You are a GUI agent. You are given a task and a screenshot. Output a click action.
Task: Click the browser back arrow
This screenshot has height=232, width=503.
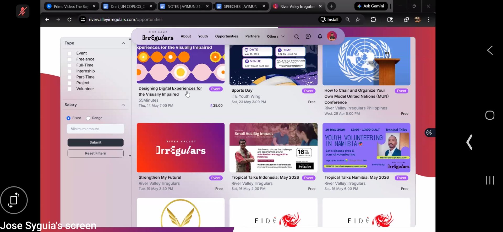point(47,19)
